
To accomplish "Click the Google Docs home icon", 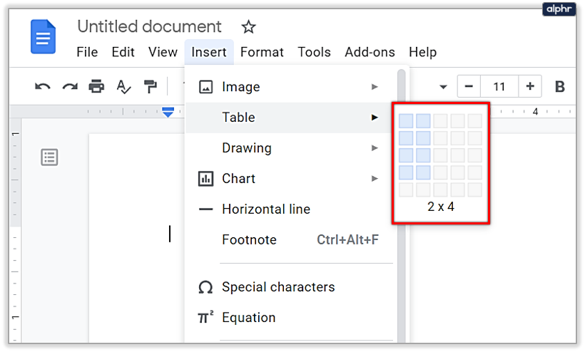I will (x=43, y=37).
